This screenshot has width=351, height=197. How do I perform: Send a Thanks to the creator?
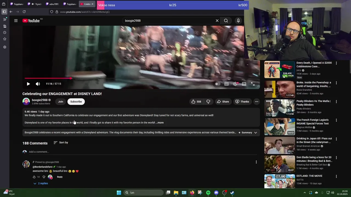click(242, 102)
